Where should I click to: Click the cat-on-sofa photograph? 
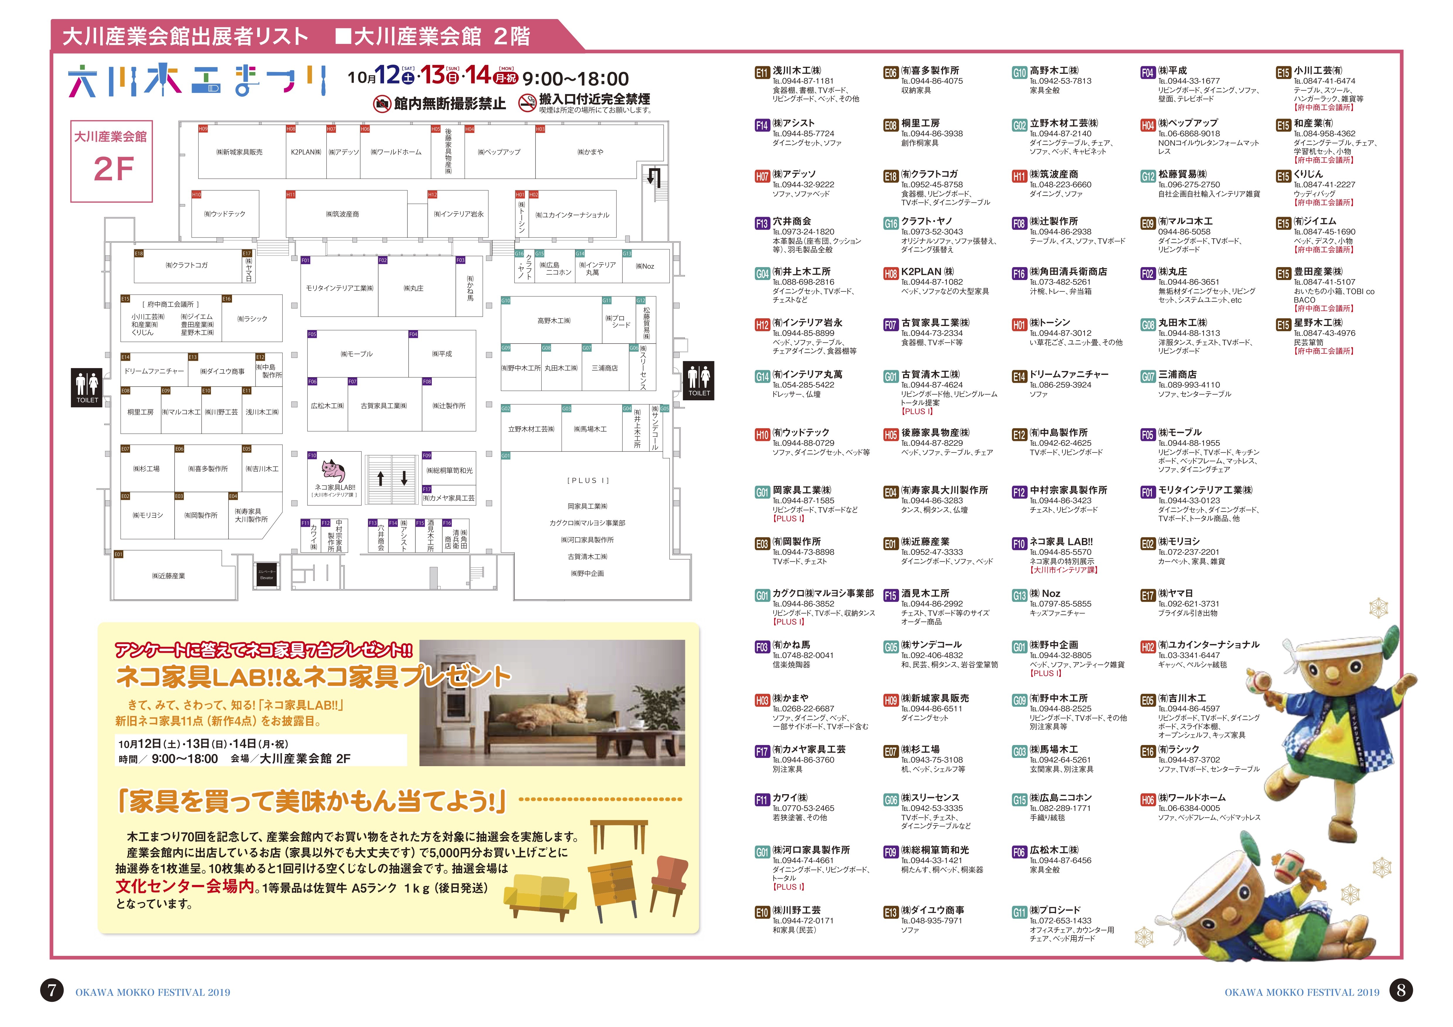point(552,703)
